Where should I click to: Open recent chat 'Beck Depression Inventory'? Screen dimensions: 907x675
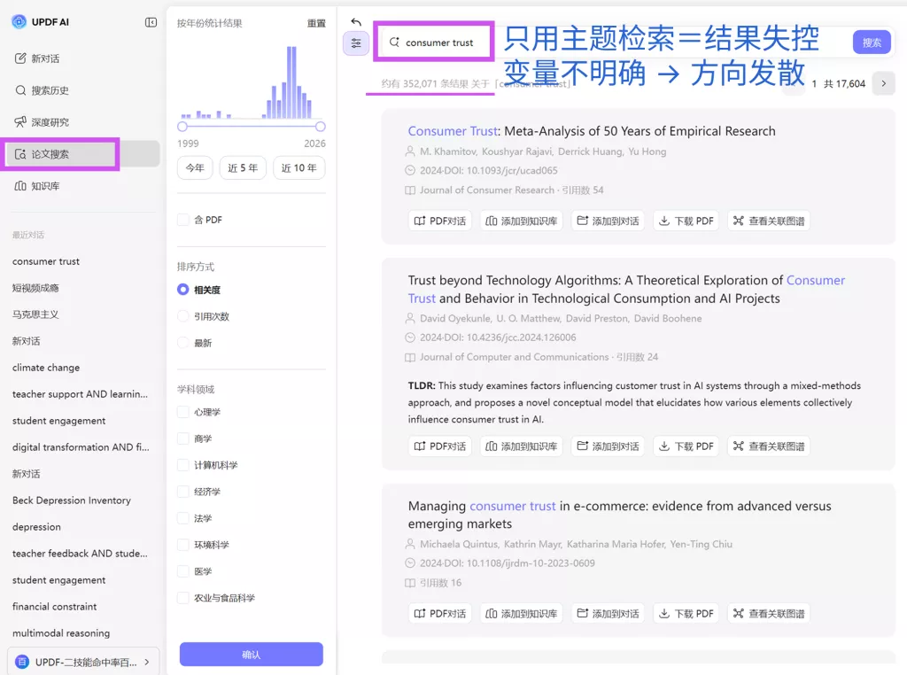[x=72, y=500]
